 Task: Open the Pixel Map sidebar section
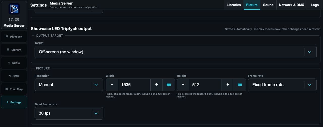pos(14,89)
